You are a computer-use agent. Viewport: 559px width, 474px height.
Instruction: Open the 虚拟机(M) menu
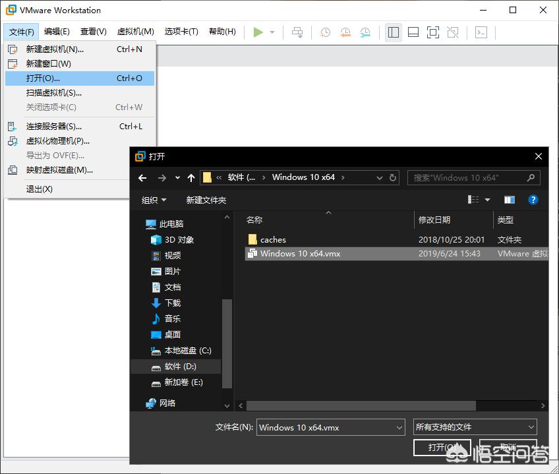[136, 32]
